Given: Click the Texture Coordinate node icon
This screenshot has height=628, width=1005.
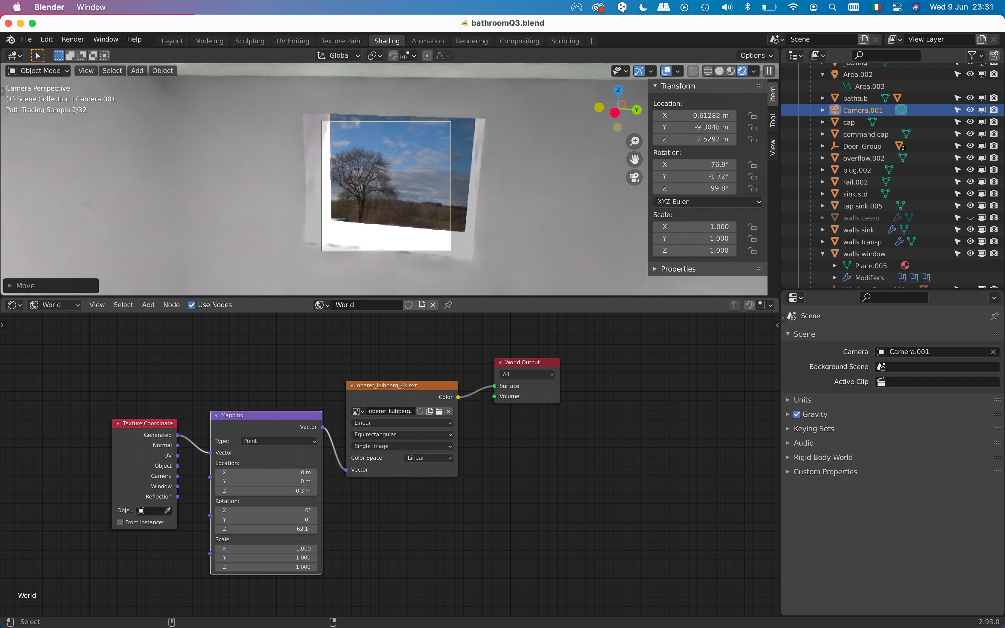Looking at the screenshot, I should tap(118, 423).
